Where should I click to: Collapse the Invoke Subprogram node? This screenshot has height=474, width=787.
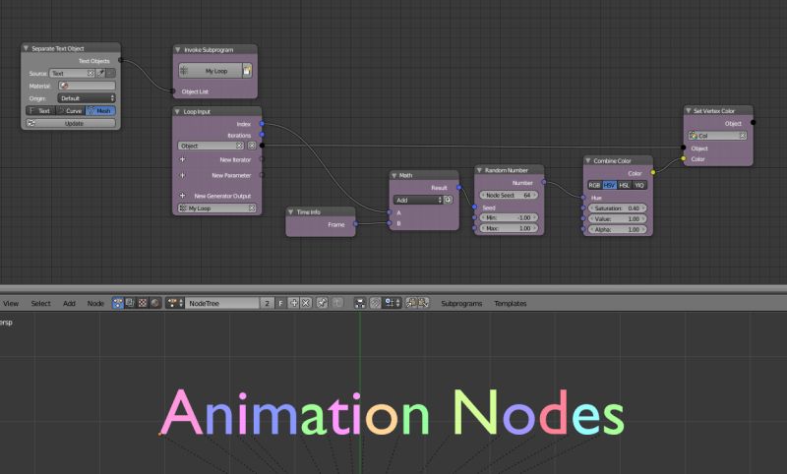178,49
